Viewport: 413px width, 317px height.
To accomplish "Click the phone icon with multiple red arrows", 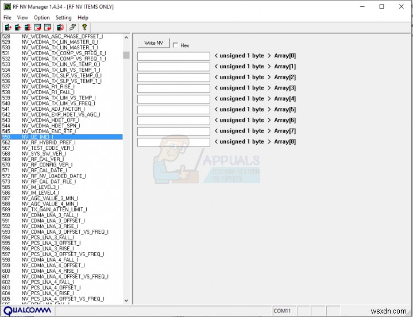I will point(28,27).
